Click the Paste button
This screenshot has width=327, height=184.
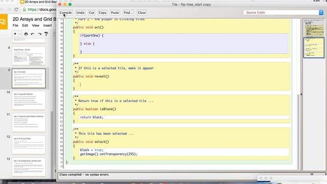click(x=115, y=13)
